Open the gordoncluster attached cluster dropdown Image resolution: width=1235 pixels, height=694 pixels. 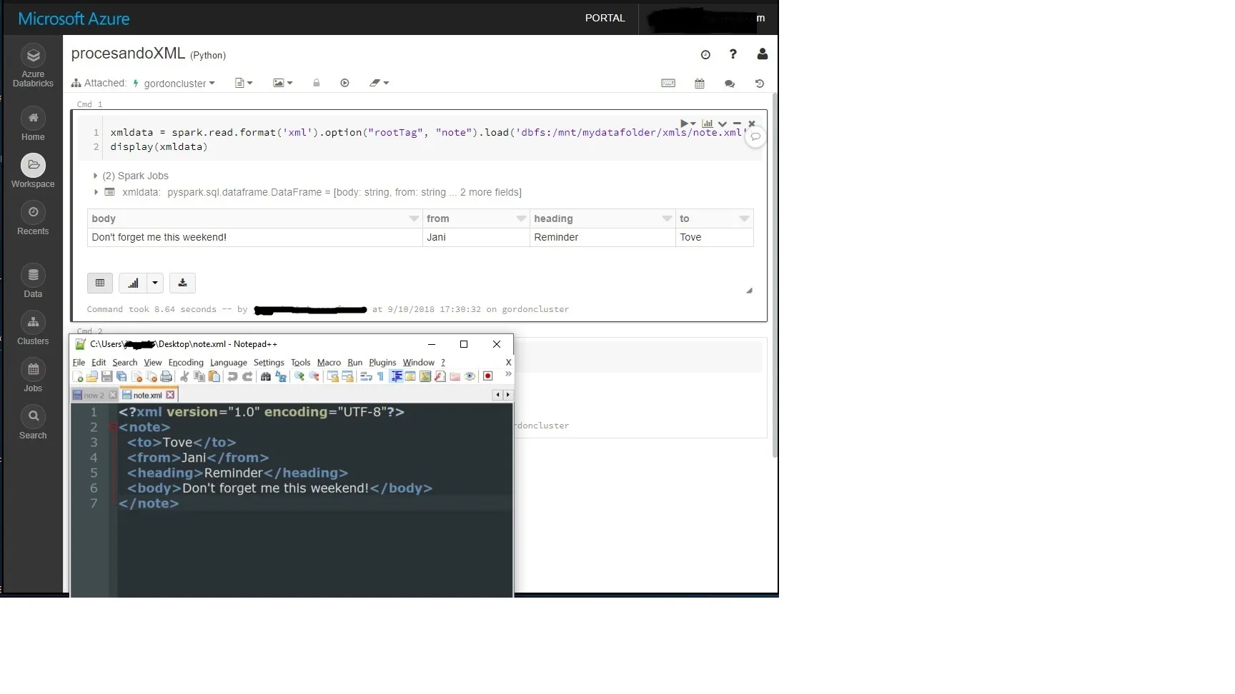point(179,84)
